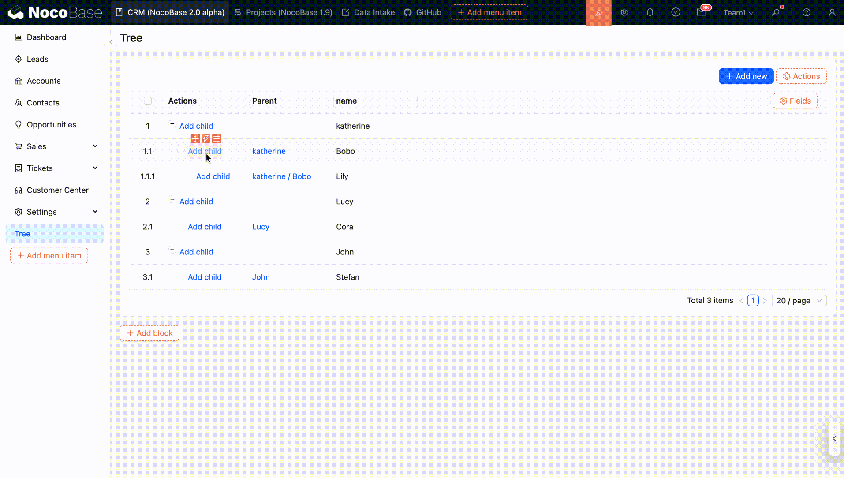This screenshot has width=844, height=478.
Task: Toggle the UI editor highlighter icon
Action: click(x=598, y=12)
